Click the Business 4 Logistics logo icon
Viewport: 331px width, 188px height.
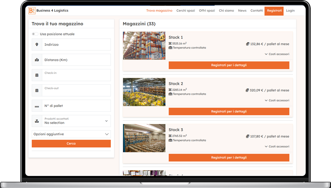[x=32, y=11]
